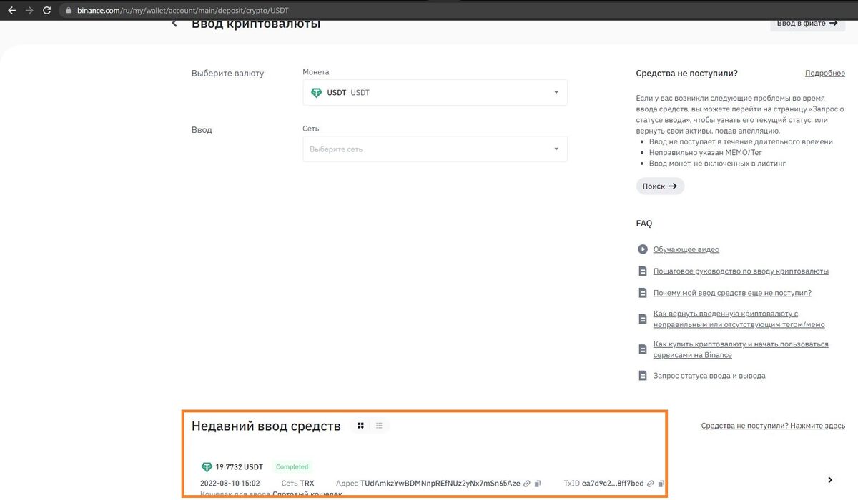858x500 pixels.
Task: Open 'Как купить криптовалюту' FAQ link
Action: (x=741, y=349)
